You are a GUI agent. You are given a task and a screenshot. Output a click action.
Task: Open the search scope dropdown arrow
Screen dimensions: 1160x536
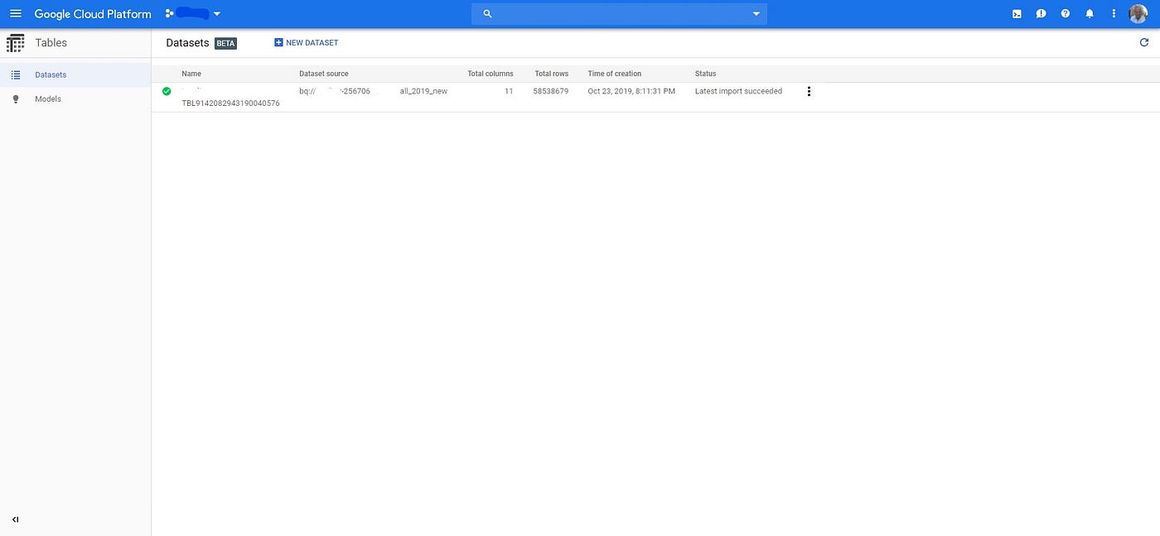[x=755, y=13]
